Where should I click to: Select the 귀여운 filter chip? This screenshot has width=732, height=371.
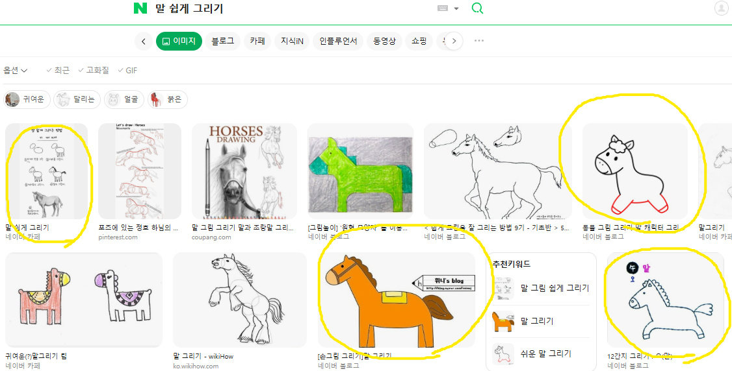pos(27,99)
